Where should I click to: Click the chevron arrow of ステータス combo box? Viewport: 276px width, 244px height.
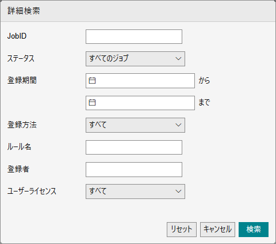(178, 59)
